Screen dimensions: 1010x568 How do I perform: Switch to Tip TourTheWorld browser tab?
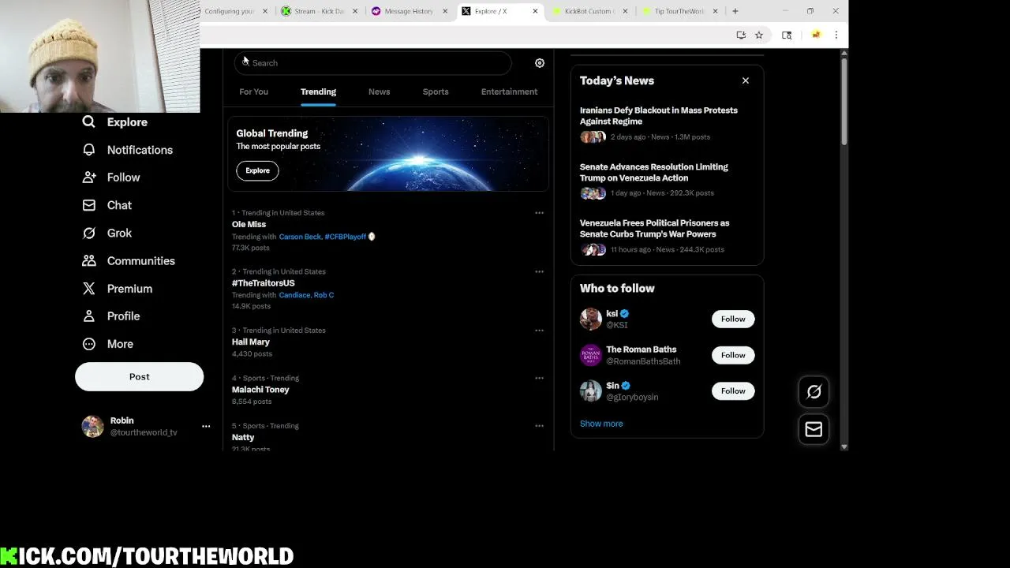pyautogui.click(x=679, y=11)
